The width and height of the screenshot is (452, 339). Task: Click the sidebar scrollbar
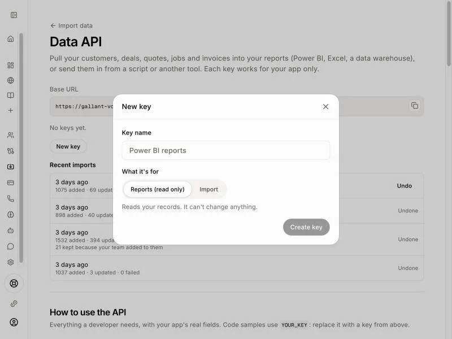[x=21, y=147]
